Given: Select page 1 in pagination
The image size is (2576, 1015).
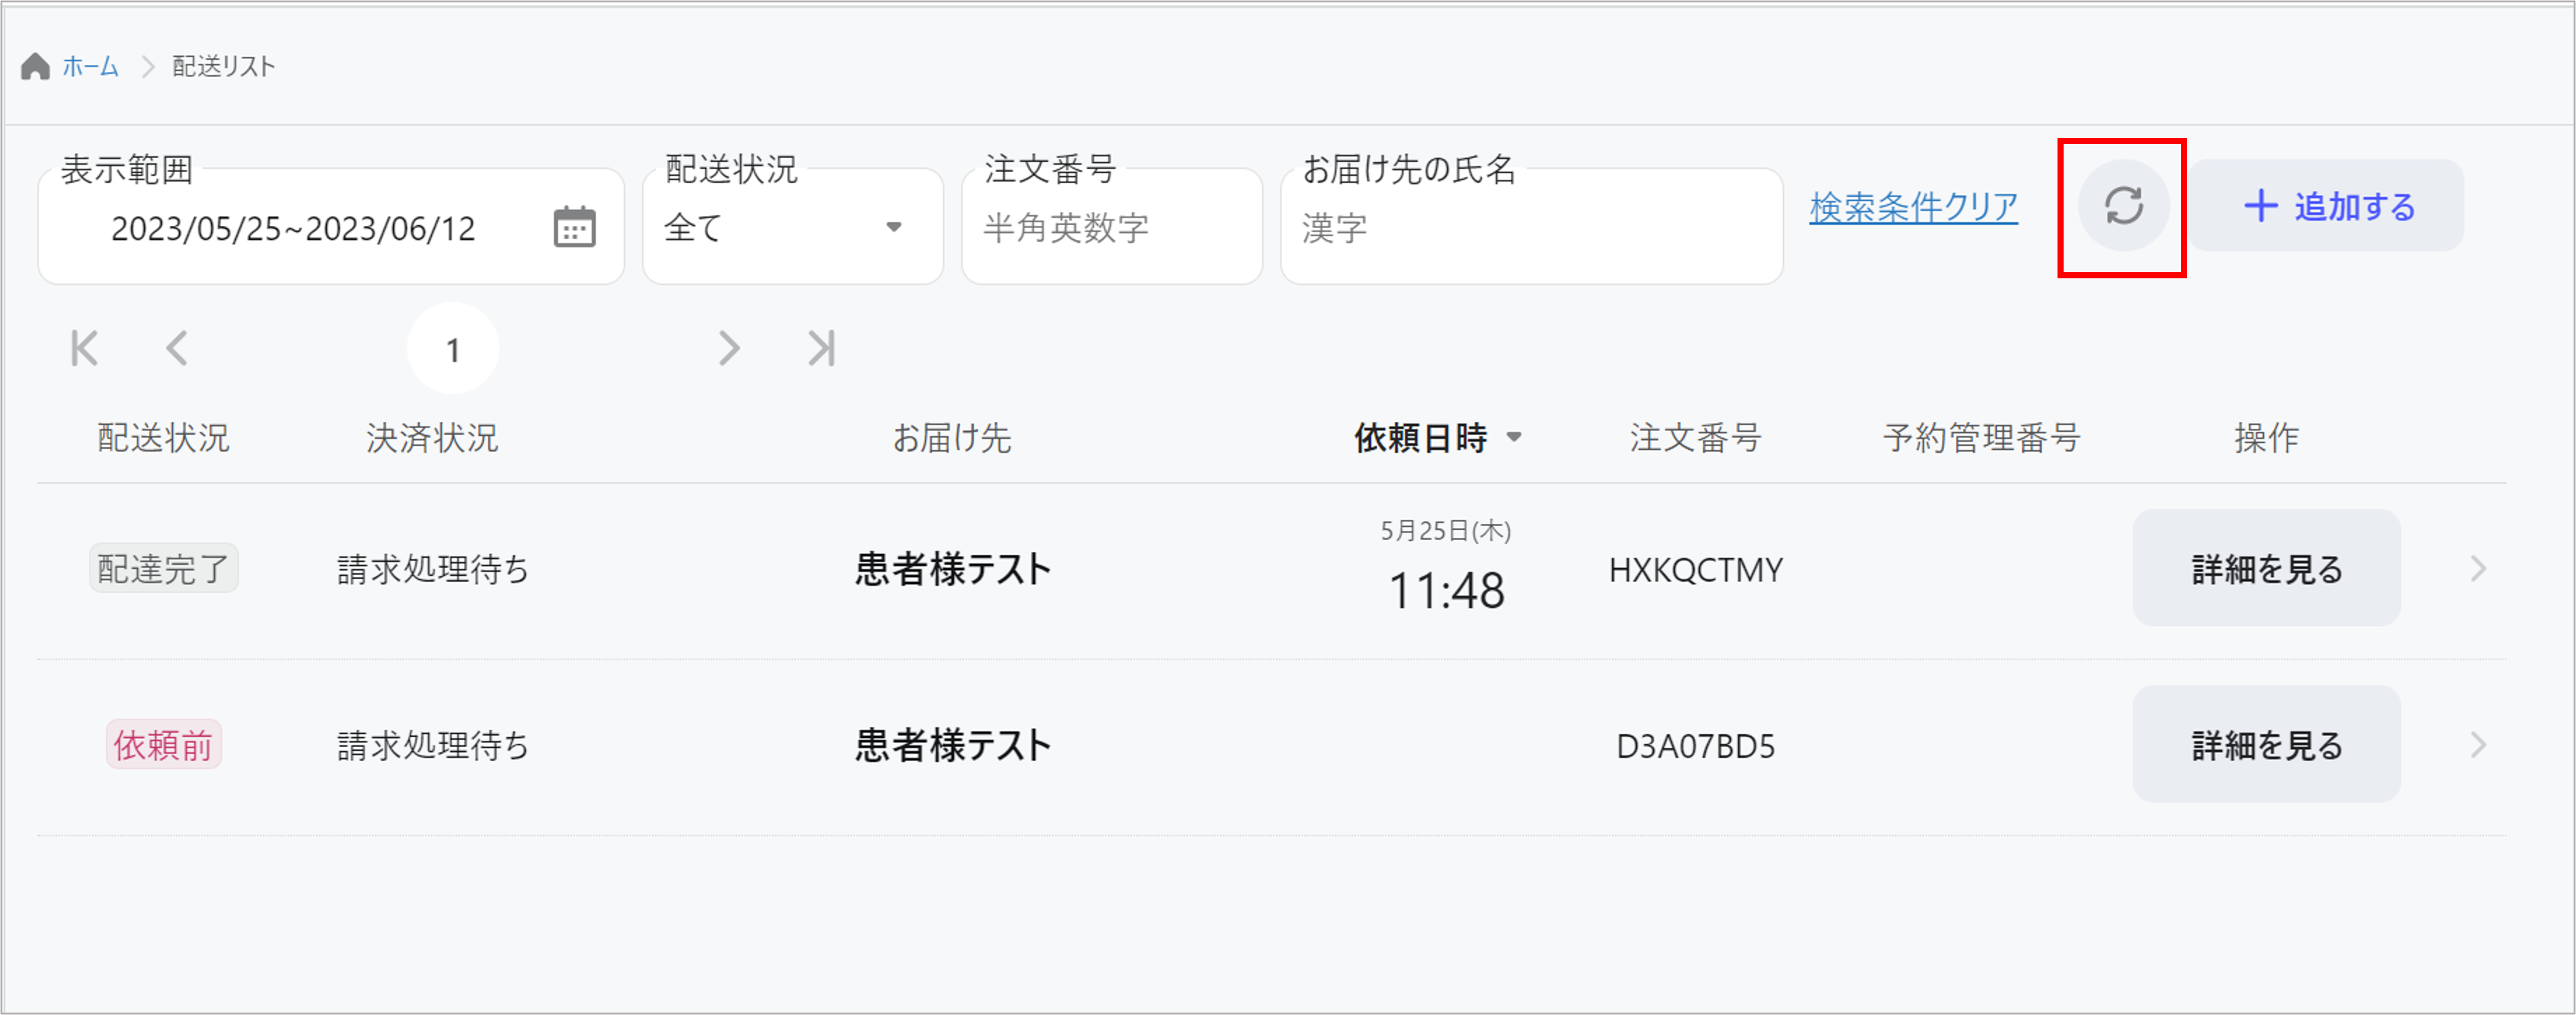Looking at the screenshot, I should click(453, 350).
